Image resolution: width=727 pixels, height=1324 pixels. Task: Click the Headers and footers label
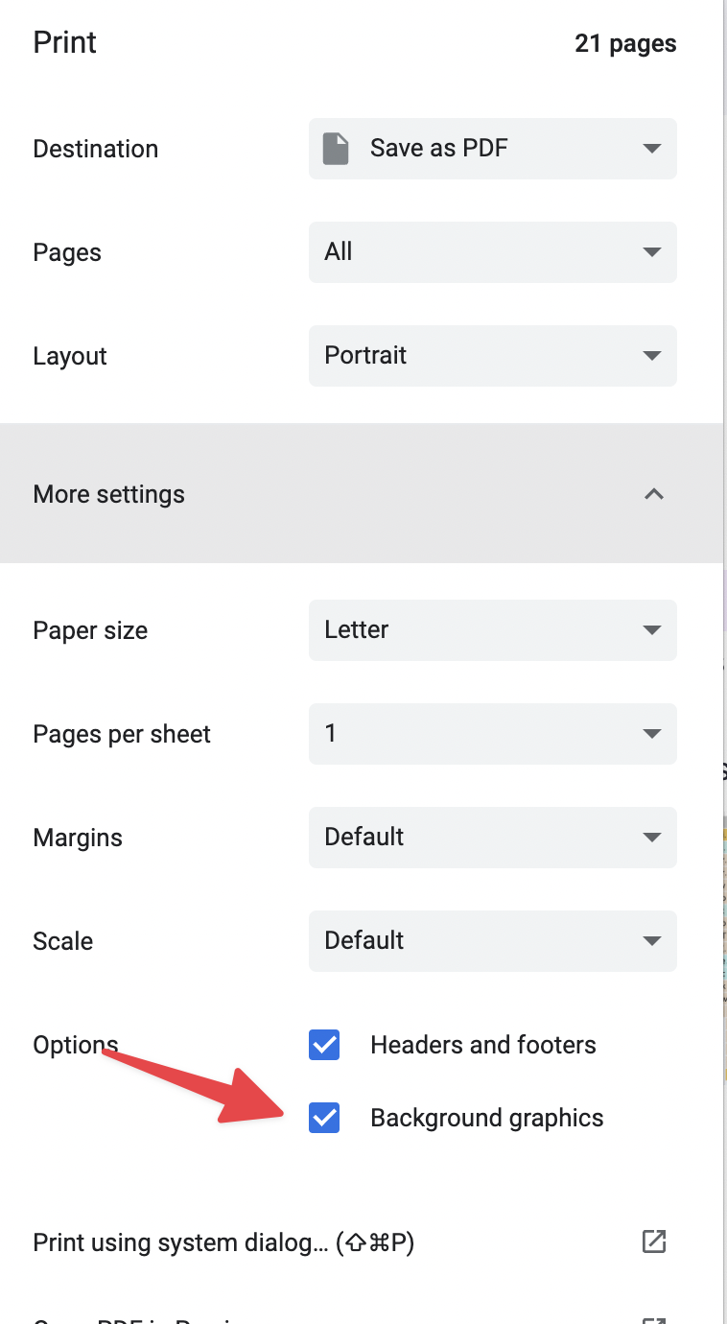(482, 1045)
